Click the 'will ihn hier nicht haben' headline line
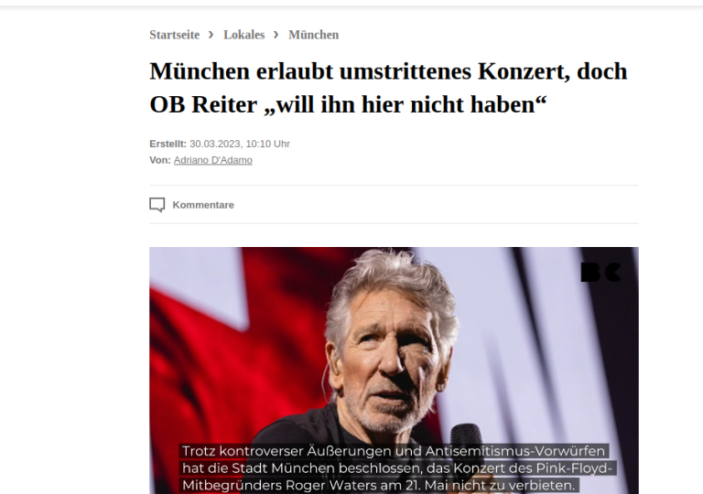 coord(348,104)
